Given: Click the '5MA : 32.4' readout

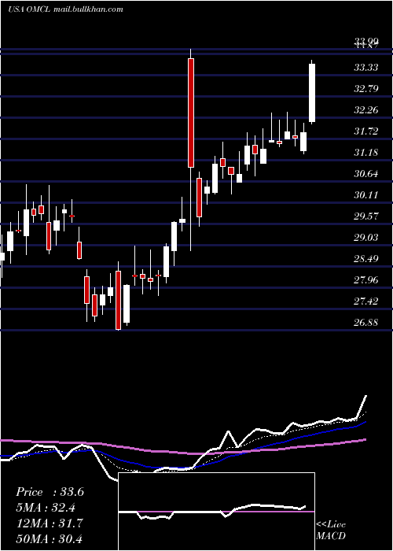Looking at the screenshot, I should coord(46,508).
